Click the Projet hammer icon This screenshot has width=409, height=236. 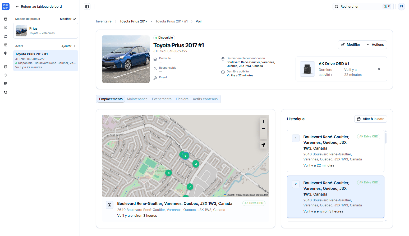tap(155, 78)
